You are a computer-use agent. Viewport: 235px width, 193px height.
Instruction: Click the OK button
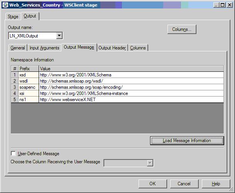click(152, 184)
